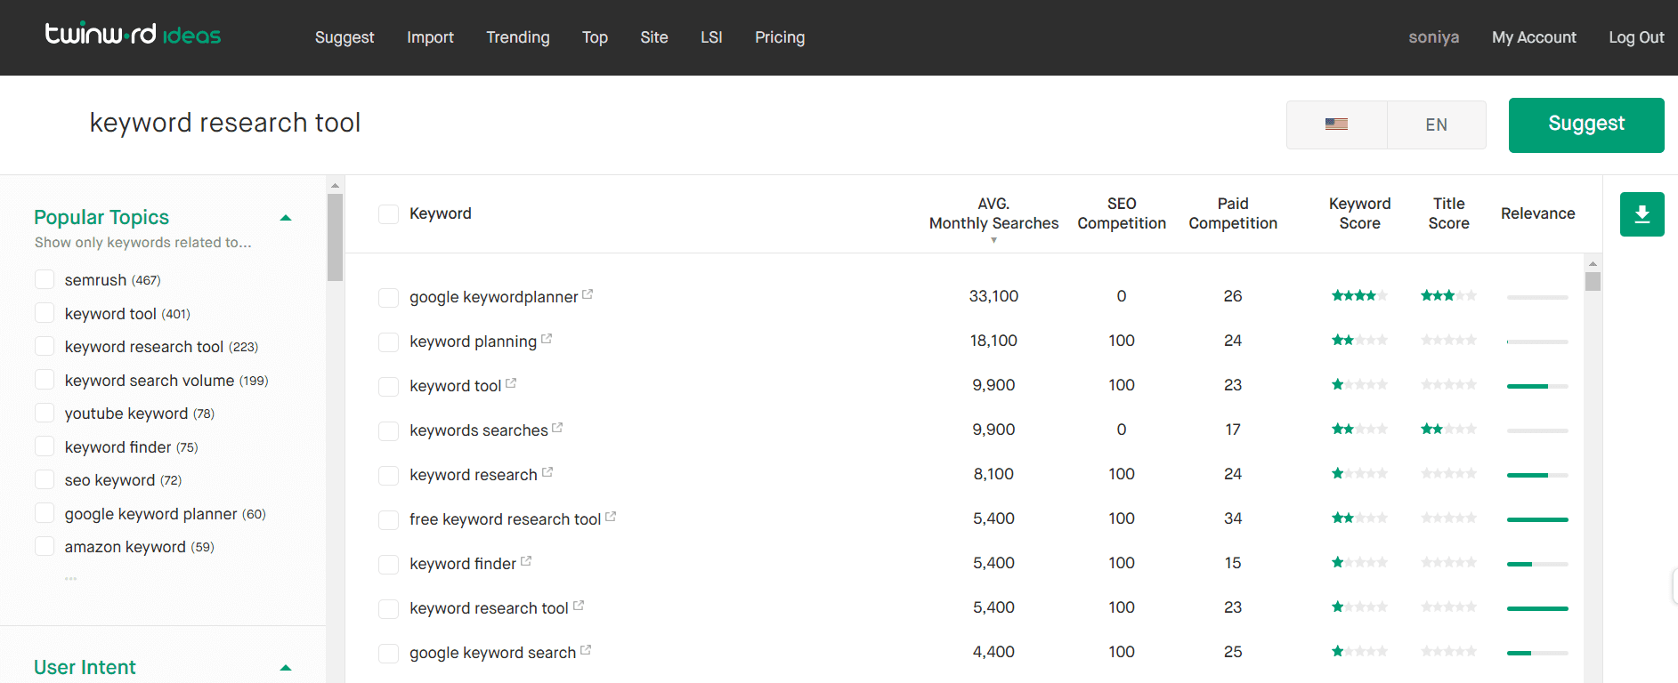Open external link icon next to keyword planning

click(547, 339)
